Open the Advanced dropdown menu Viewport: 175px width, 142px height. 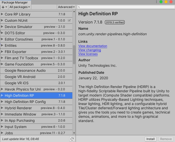click(x=66, y=7)
